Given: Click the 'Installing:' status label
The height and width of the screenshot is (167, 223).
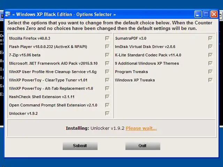Looking at the screenshot, I should point(77,128).
